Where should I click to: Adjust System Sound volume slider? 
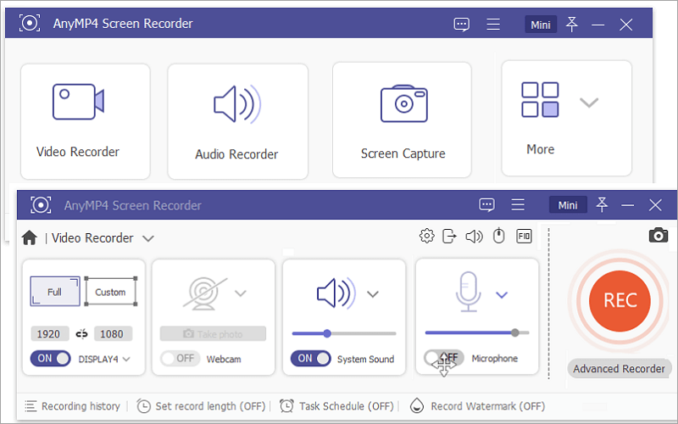344,333
